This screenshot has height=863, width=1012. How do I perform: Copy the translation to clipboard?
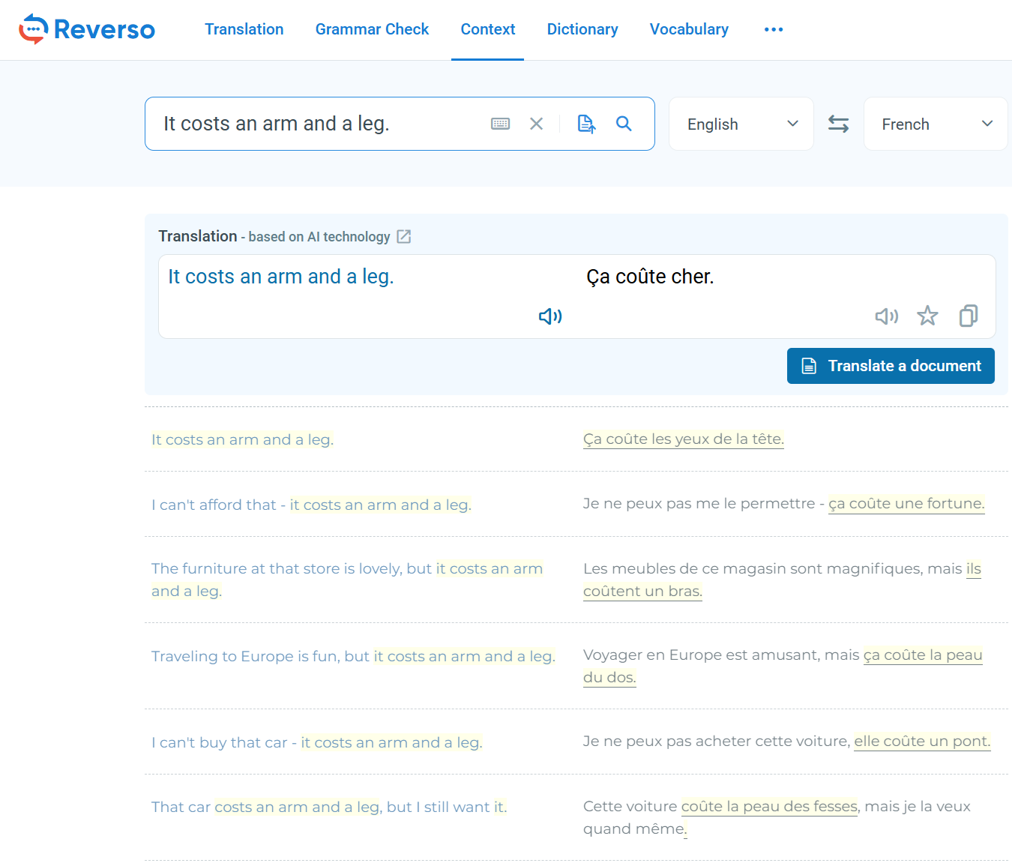(x=968, y=316)
